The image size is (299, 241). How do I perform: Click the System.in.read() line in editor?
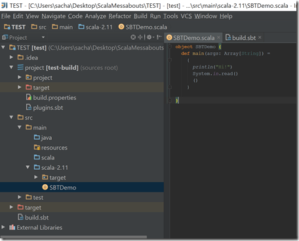coord(215,74)
